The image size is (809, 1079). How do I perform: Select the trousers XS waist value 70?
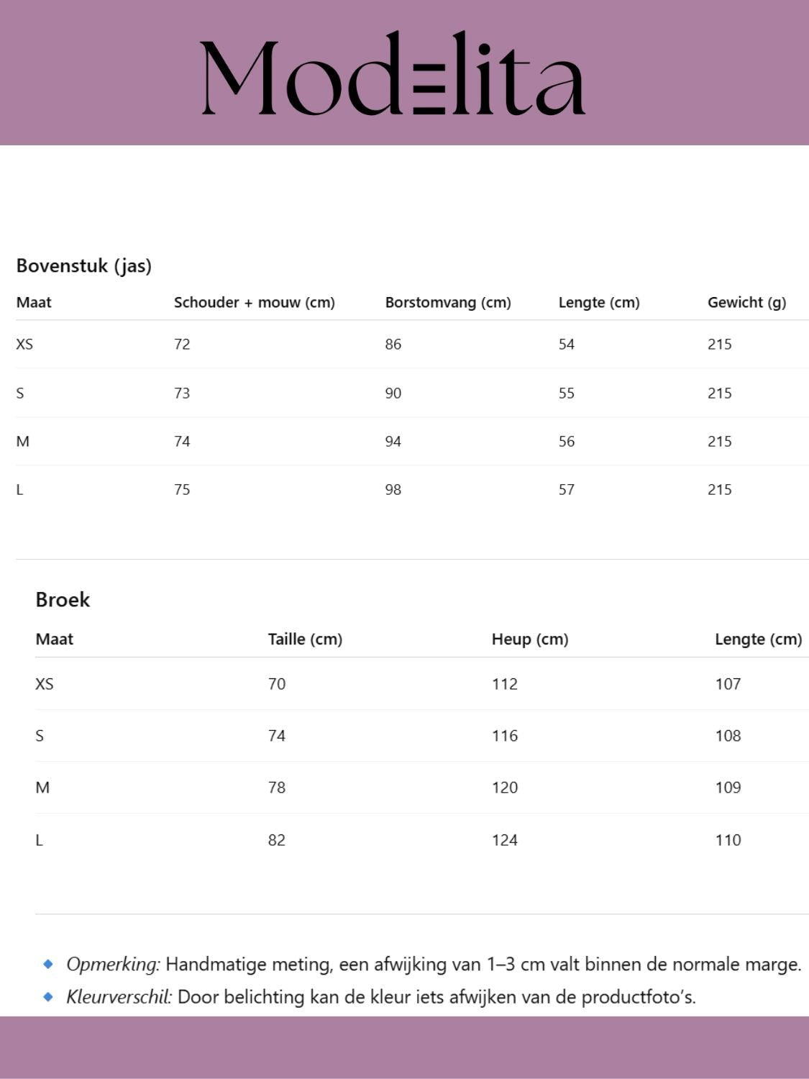click(x=277, y=684)
